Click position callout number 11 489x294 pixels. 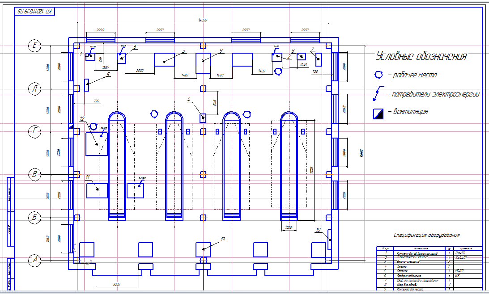(88, 177)
